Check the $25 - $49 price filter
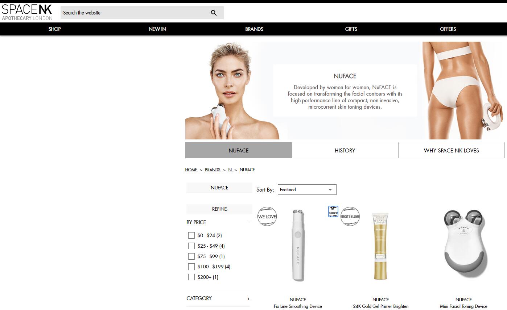This screenshot has width=507, height=310. tap(191, 246)
